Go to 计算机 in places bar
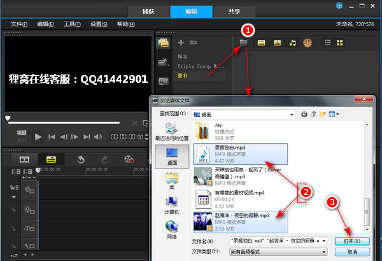This screenshot has height=261, width=382. point(172,206)
